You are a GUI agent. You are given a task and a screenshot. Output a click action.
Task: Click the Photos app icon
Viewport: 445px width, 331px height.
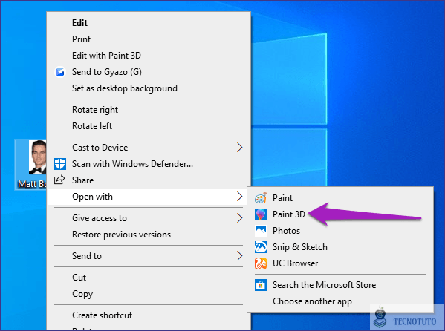pos(261,231)
